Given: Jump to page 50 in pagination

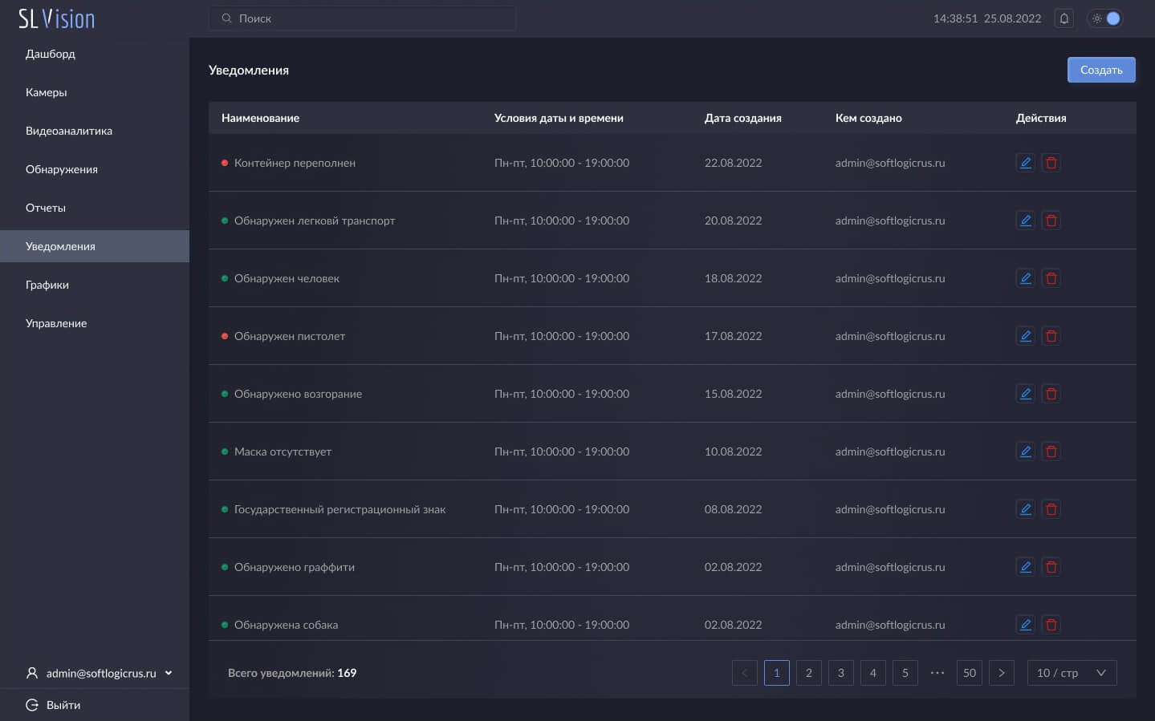Looking at the screenshot, I should click(969, 673).
